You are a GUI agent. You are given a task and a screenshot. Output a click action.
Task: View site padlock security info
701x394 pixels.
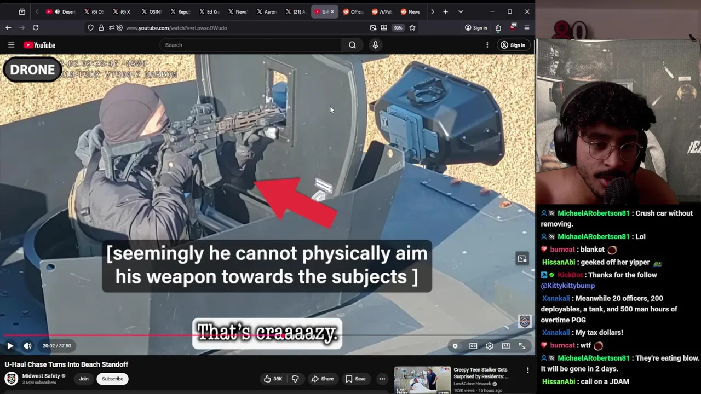tap(101, 28)
